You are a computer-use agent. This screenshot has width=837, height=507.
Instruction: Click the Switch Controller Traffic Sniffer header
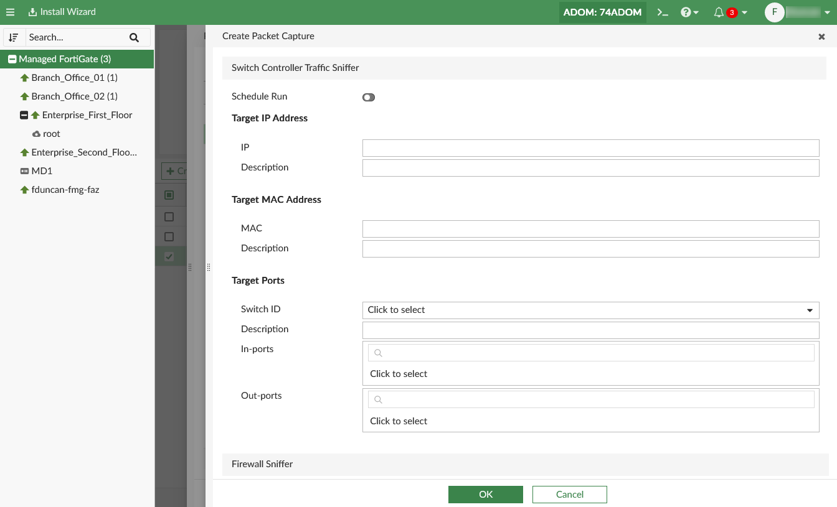pyautogui.click(x=524, y=68)
